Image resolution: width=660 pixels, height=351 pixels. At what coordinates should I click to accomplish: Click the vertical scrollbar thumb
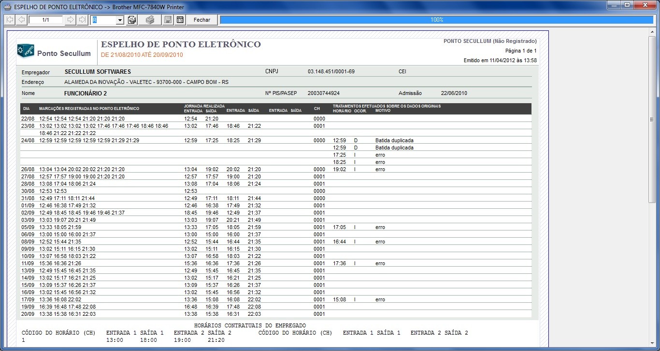click(652, 120)
